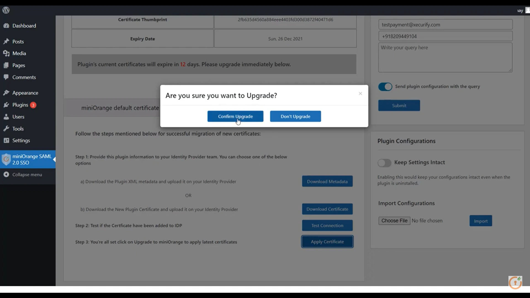Click the Settings sliders icon
Viewport: 530px width, 298px height.
click(x=6, y=140)
